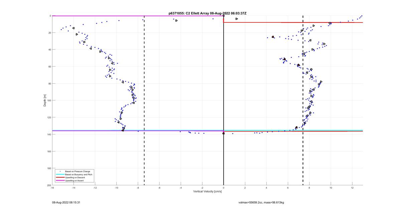This screenshot has width=401, height=208.
Task: Click the magenta line sample in legend
Action: click(x=60, y=181)
